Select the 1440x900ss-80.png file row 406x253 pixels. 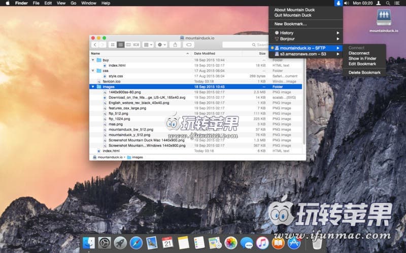pyautogui.click(x=196, y=92)
